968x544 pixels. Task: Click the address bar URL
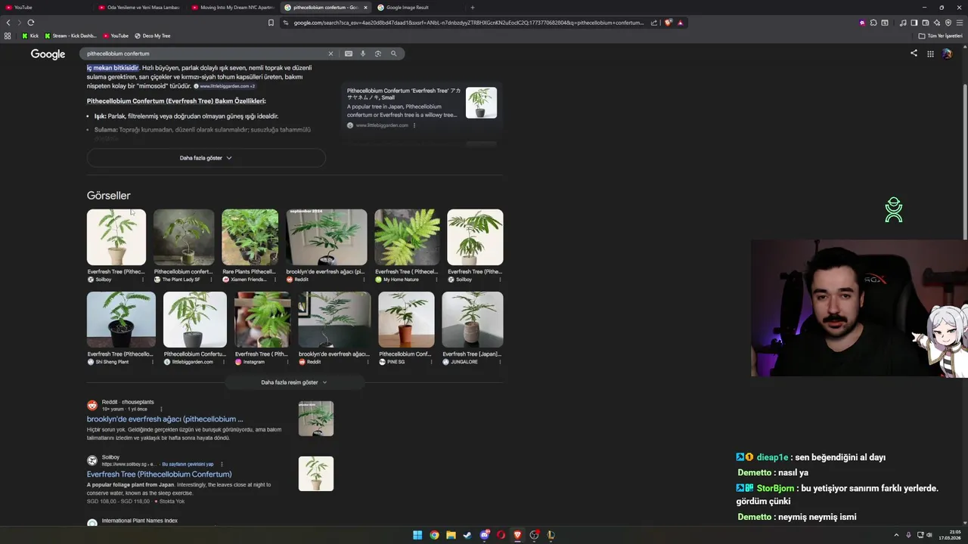469,23
